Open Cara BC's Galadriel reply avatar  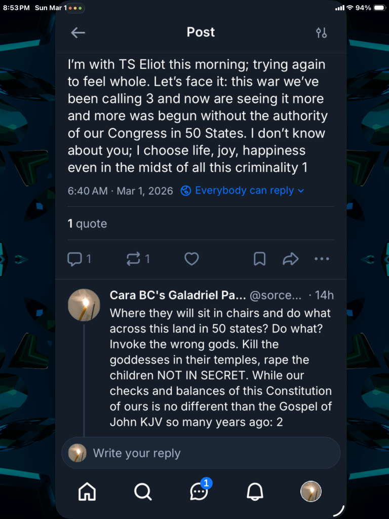pyautogui.click(x=84, y=305)
